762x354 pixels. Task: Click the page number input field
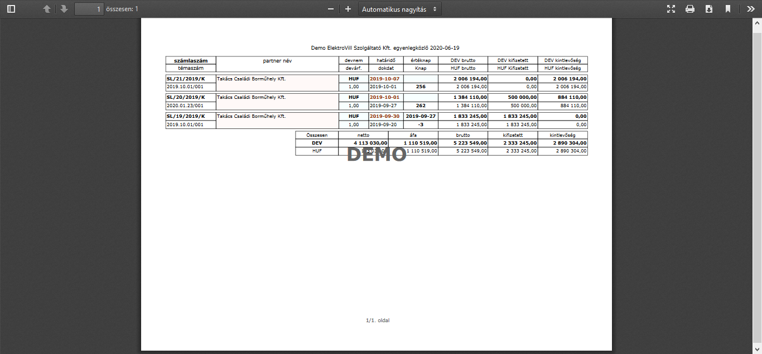(89, 9)
